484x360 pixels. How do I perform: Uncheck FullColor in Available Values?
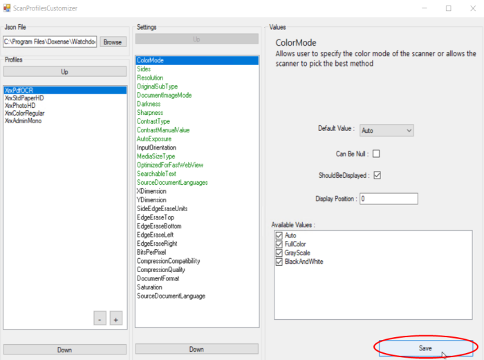pyautogui.click(x=279, y=244)
